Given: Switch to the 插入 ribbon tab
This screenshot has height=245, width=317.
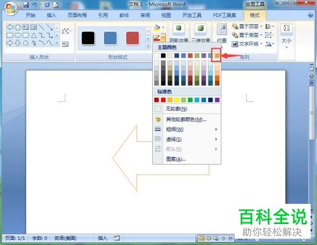Looking at the screenshot, I should (51, 15).
